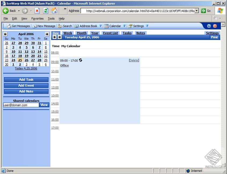Image resolution: width=227 pixels, height=174 pixels.
Task: Expand hidden toolbar buttons chevron
Action: point(65,9)
